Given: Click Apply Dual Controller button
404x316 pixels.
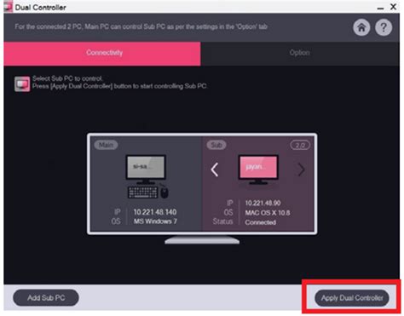Looking at the screenshot, I should [x=352, y=298].
